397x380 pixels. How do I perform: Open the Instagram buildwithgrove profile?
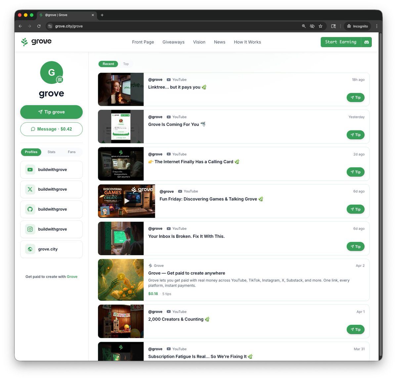point(51,229)
